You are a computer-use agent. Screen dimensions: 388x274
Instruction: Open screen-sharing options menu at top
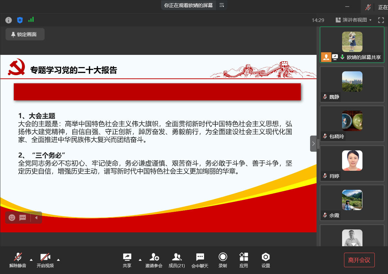pos(221,5)
